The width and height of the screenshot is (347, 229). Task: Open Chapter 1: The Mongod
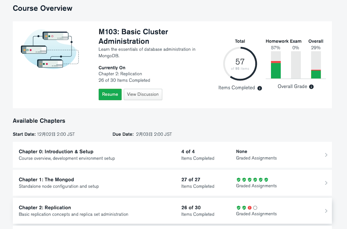point(46,180)
